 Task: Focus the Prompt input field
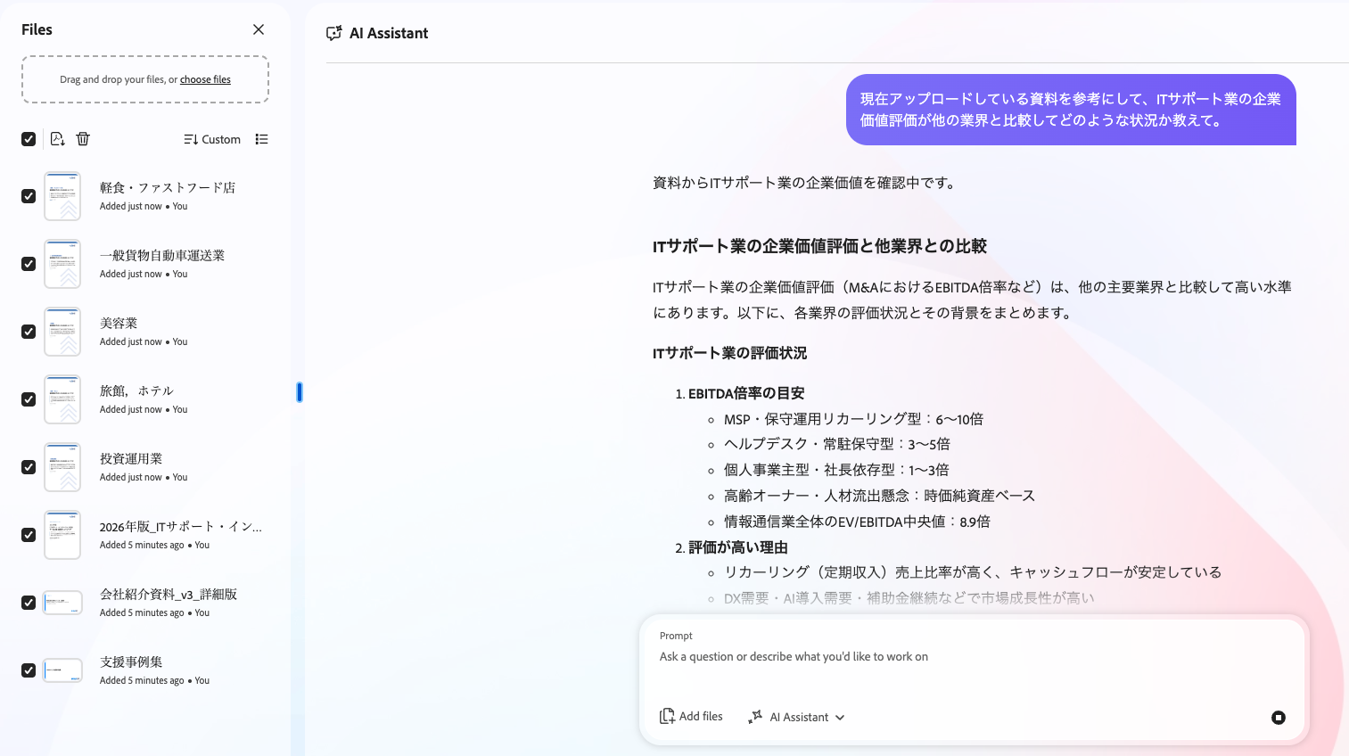point(974,657)
